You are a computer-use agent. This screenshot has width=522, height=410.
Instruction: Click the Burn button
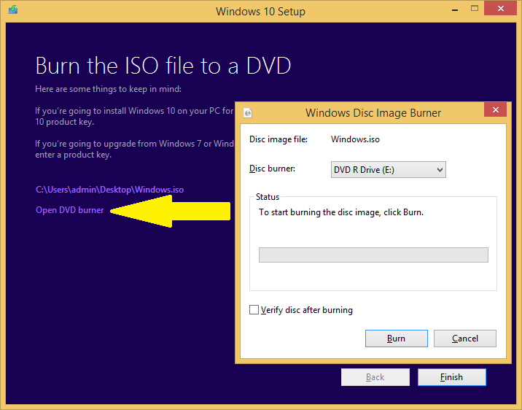(396, 339)
